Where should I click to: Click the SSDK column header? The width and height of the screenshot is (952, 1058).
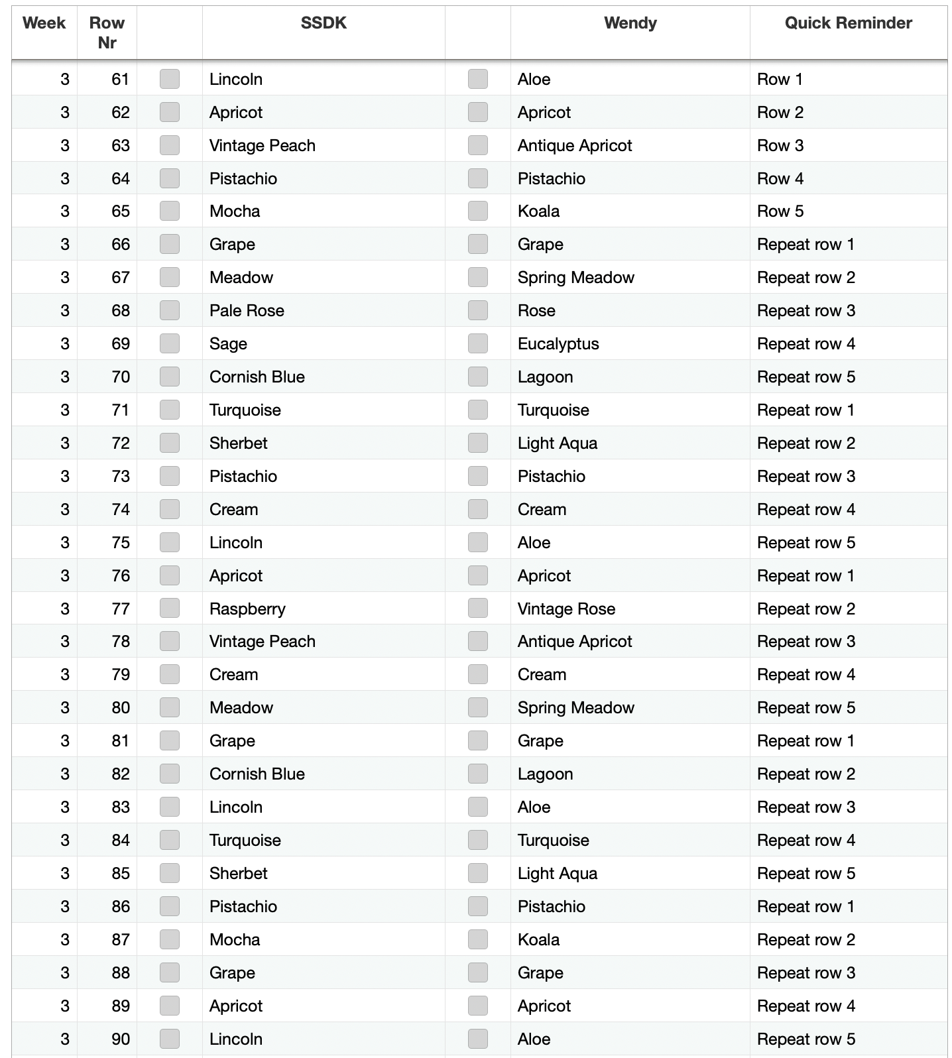pyautogui.click(x=324, y=23)
